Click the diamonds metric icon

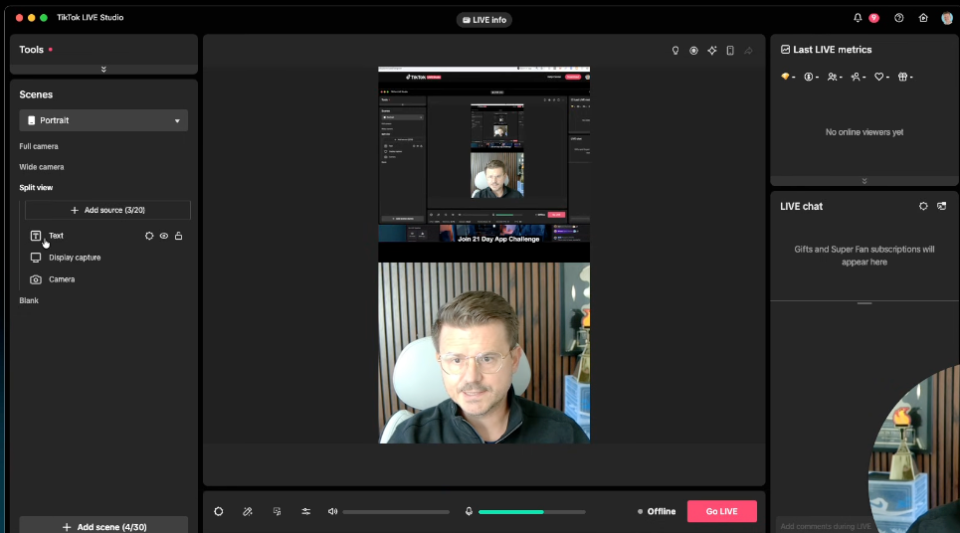[786, 77]
